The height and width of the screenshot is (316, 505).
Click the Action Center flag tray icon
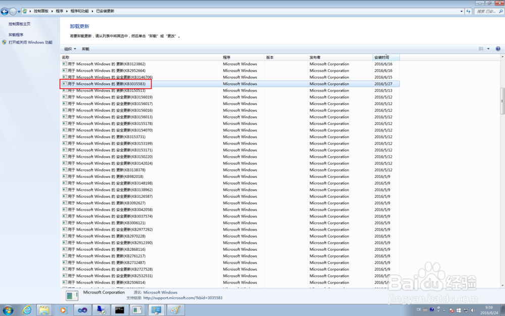(x=451, y=310)
